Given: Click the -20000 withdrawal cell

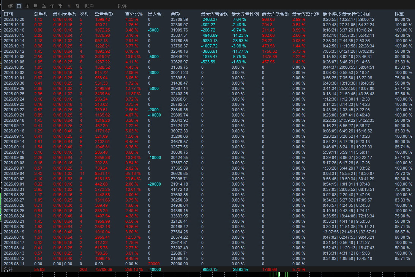Looking at the screenshot, I should pyautogui.click(x=155, y=184).
